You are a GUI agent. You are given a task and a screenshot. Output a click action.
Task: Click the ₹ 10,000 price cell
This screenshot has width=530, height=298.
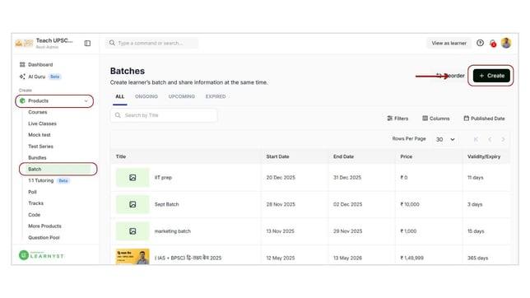410,204
